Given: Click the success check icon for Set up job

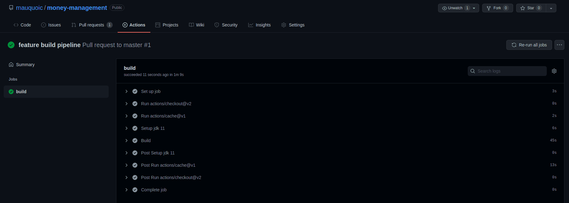Looking at the screenshot, I should pyautogui.click(x=135, y=91).
